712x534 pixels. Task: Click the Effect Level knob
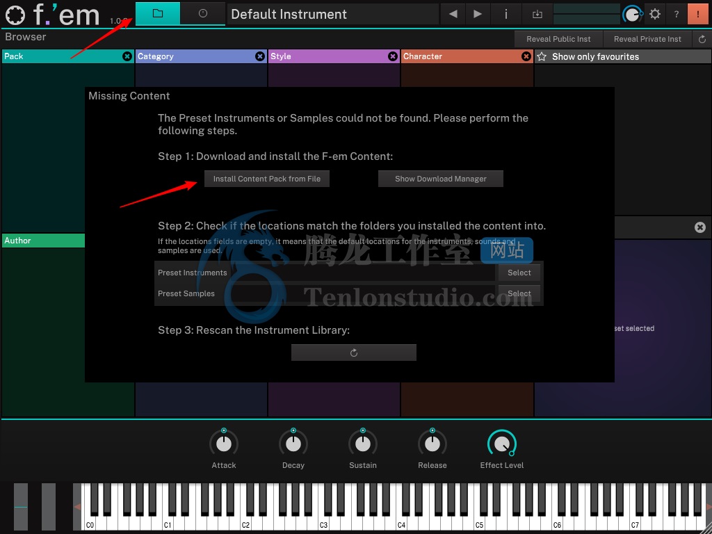click(502, 443)
